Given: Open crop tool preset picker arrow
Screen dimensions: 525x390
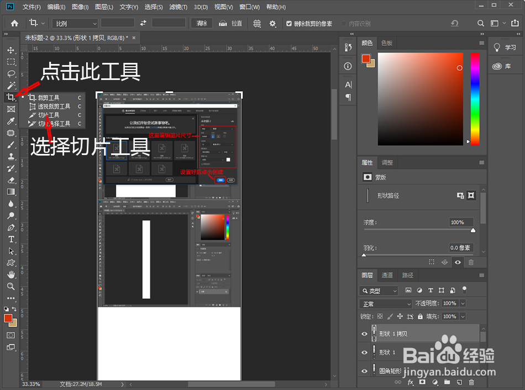Looking at the screenshot, I should point(43,23).
